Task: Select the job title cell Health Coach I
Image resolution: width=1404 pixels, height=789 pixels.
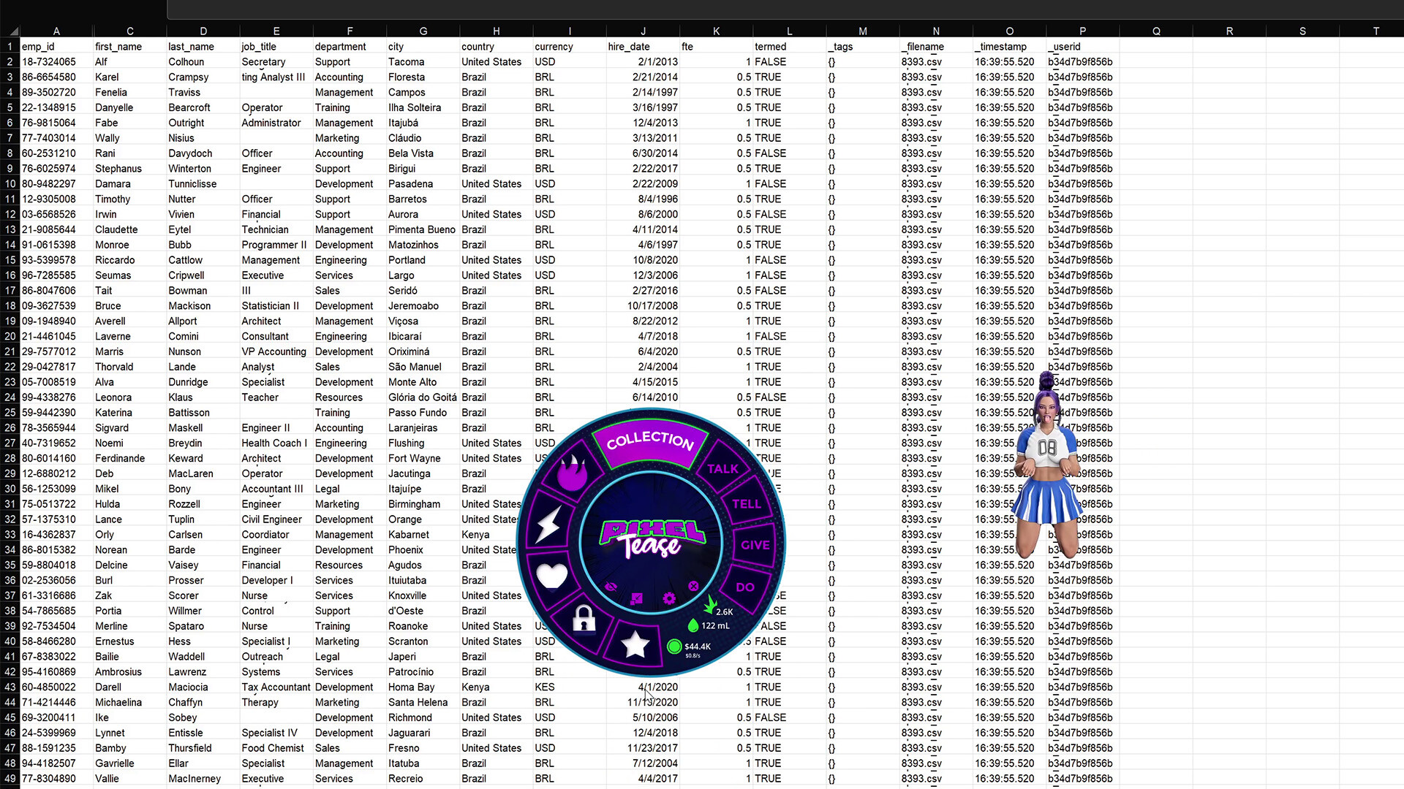Action: point(276,443)
